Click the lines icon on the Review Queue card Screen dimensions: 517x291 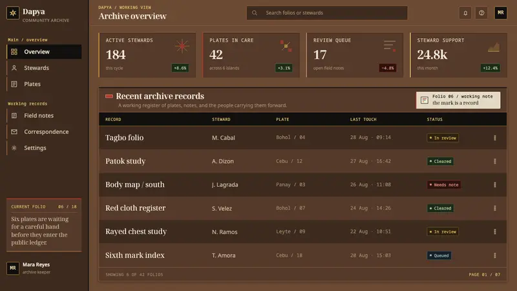tap(390, 46)
